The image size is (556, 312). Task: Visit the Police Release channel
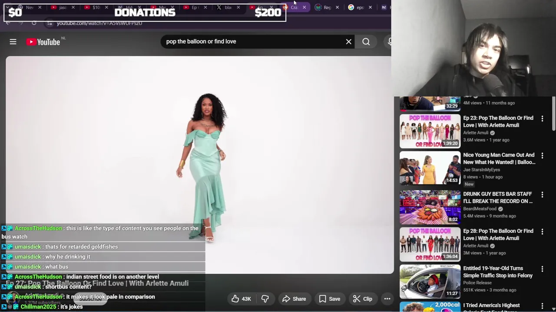coord(477,283)
